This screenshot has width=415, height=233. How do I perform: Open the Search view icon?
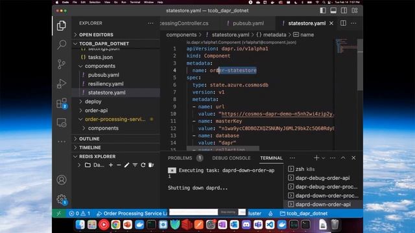point(62,45)
